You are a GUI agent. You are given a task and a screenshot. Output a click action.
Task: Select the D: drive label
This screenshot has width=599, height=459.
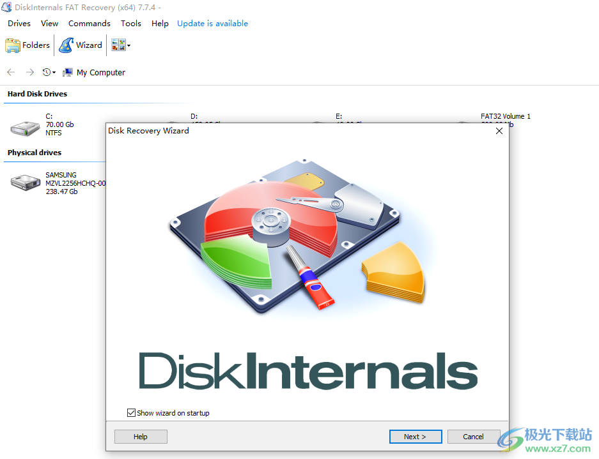pos(194,116)
